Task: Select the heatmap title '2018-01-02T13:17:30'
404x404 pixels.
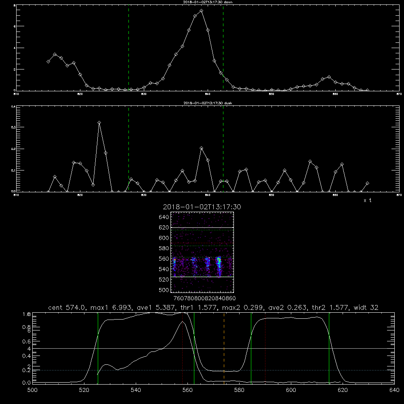Action: [x=202, y=207]
